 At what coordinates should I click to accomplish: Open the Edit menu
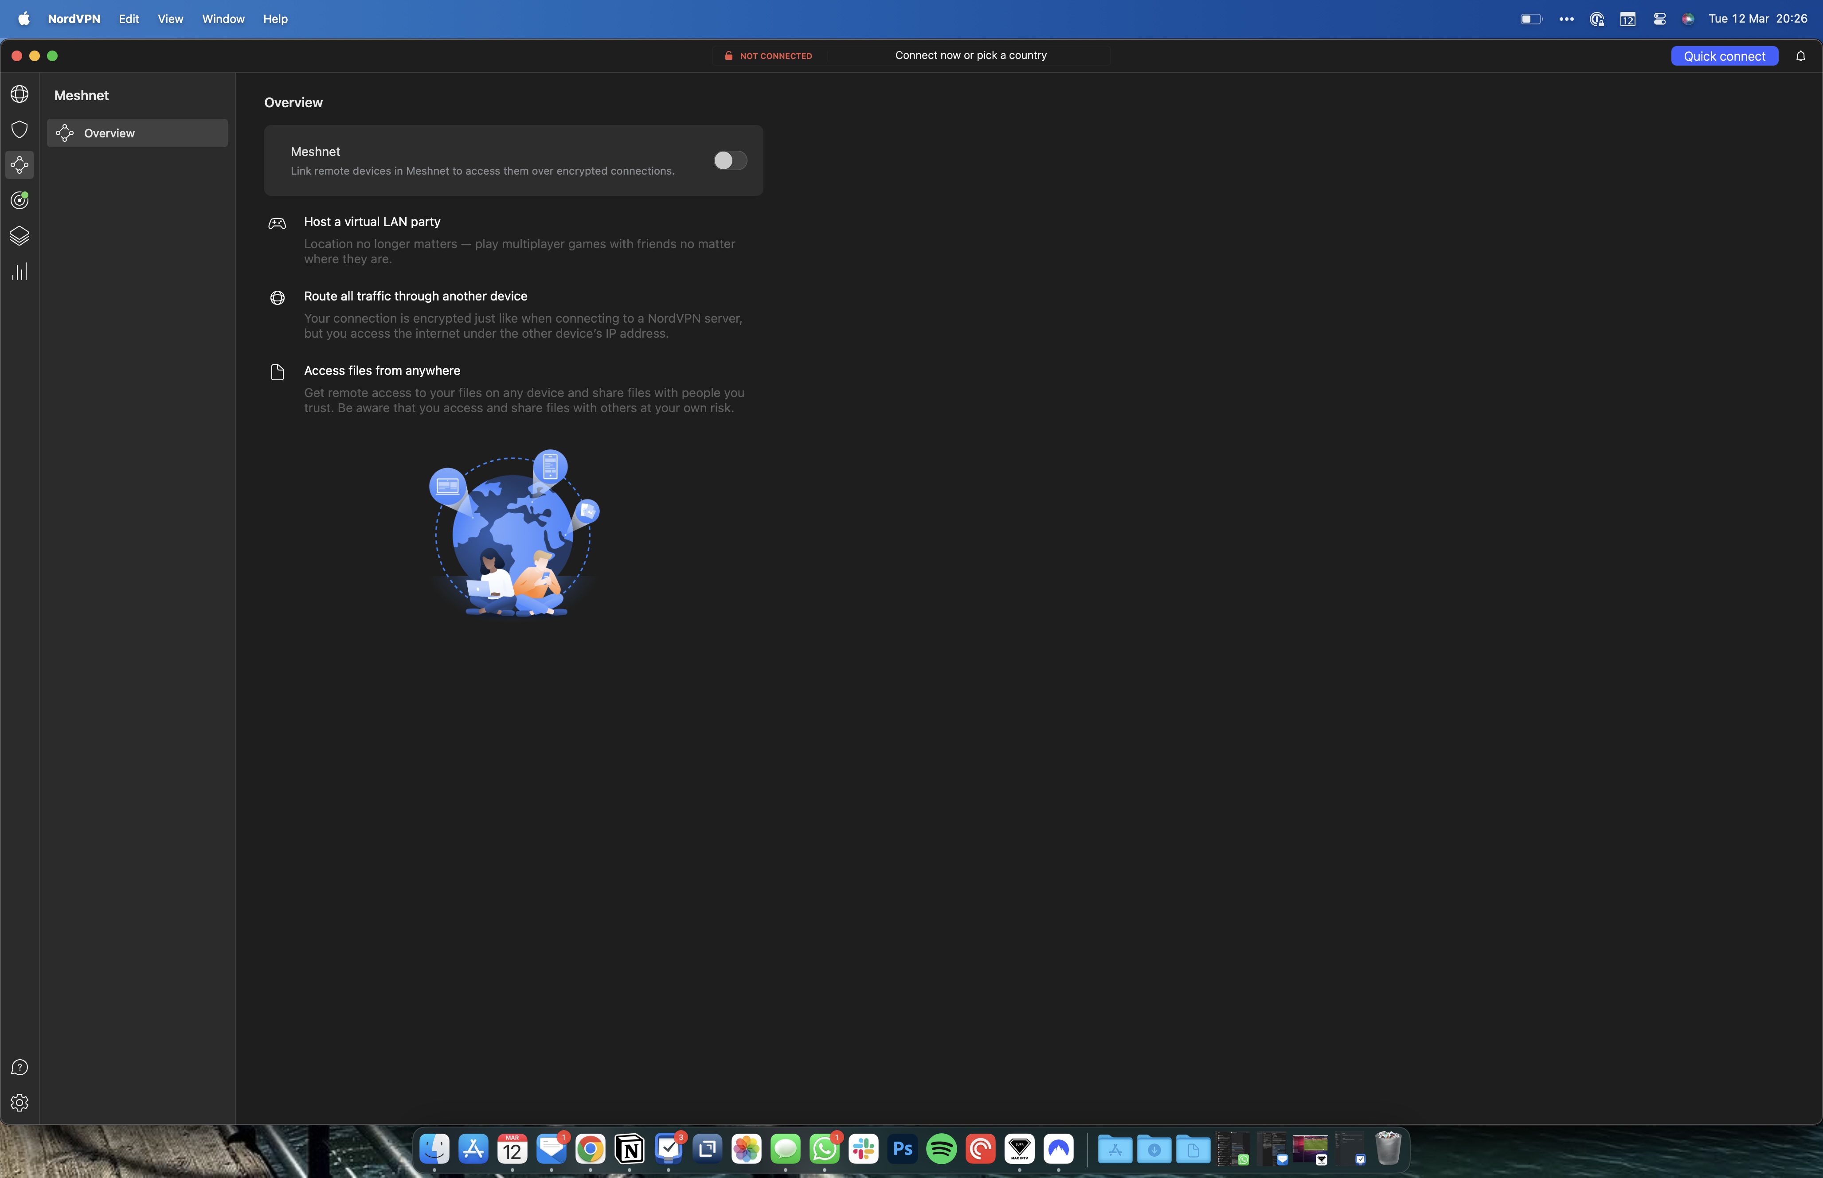click(x=129, y=18)
